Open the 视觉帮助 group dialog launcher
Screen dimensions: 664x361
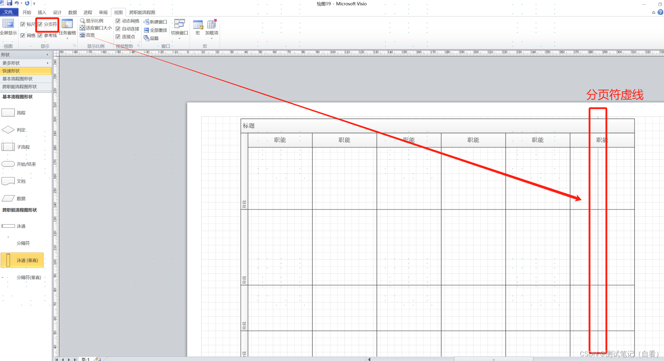[x=139, y=46]
